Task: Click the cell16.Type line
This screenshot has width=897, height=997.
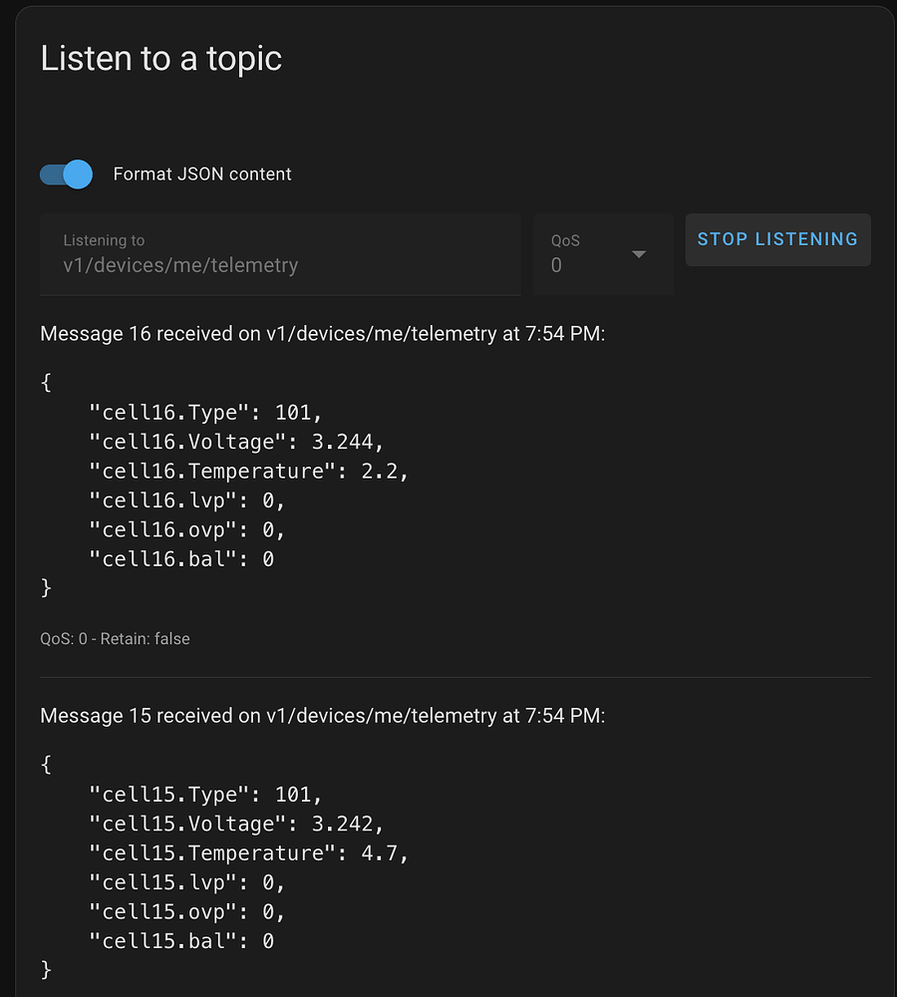Action: [x=205, y=412]
